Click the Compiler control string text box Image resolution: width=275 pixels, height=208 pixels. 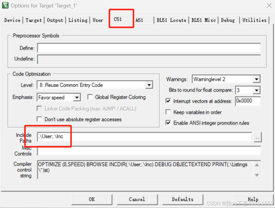tap(149, 170)
